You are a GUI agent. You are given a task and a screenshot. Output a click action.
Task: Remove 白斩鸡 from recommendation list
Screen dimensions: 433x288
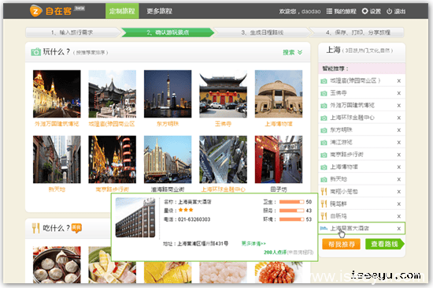click(399, 216)
